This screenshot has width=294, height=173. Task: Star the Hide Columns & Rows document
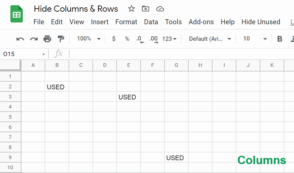coord(131,9)
